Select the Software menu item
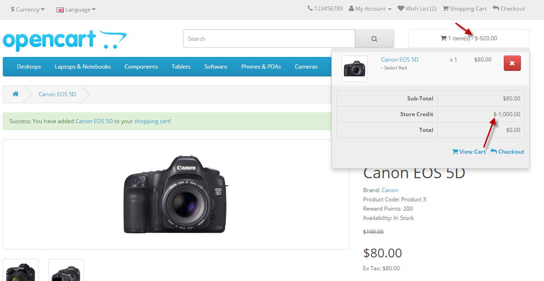This screenshot has height=281, width=544. click(216, 67)
